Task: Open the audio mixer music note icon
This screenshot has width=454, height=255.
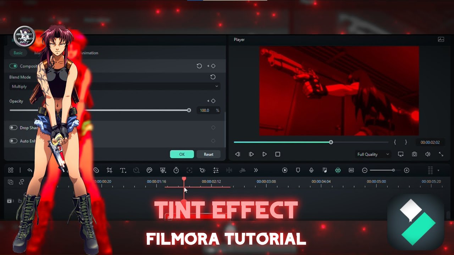Action: [325, 170]
